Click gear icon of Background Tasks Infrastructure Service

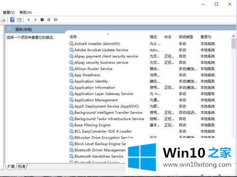[72, 118]
